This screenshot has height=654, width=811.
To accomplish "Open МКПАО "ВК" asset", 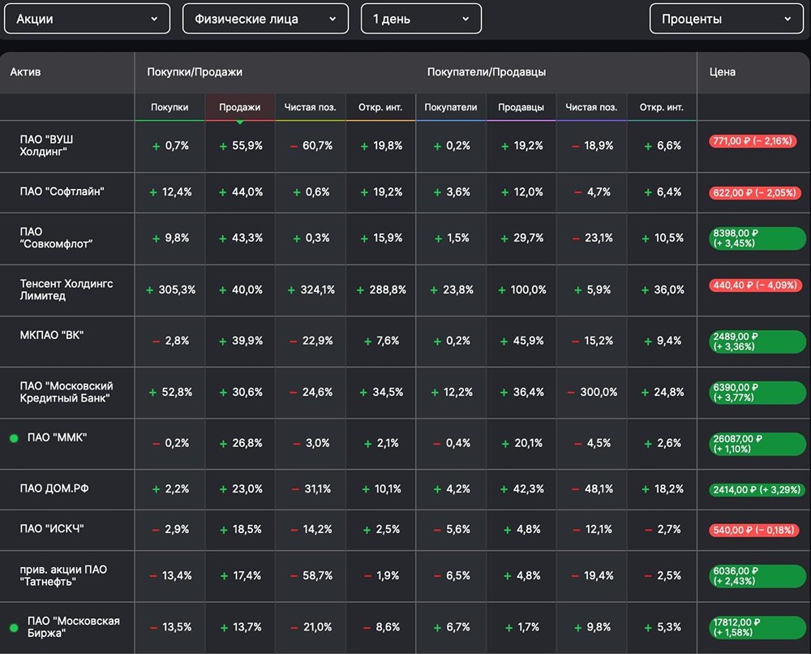I will (x=52, y=335).
